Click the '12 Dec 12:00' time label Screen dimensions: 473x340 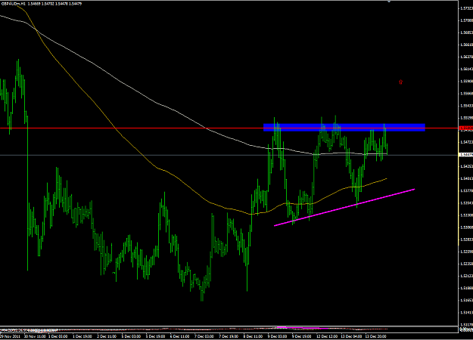(x=327, y=336)
